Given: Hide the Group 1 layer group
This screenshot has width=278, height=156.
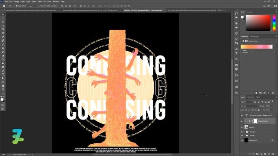Looking at the screenshot, I should tap(242, 136).
